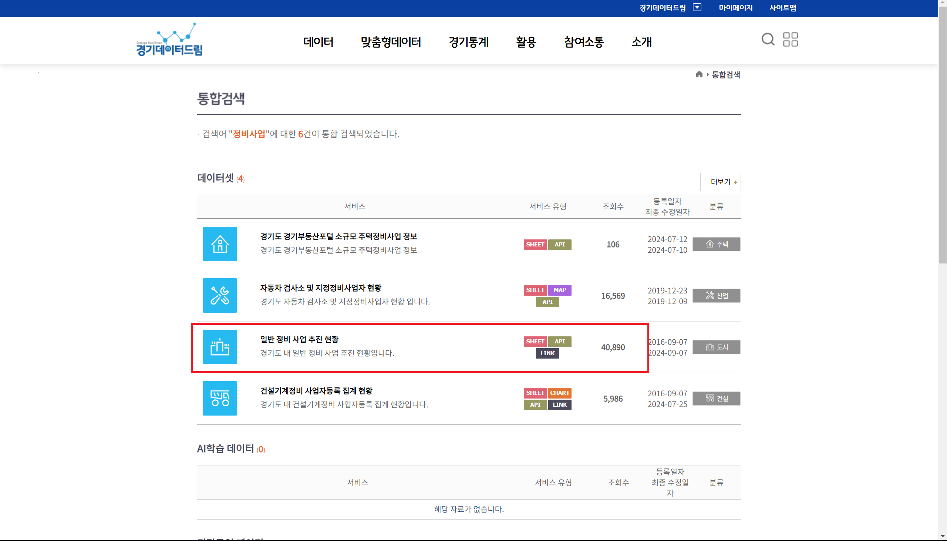The height and width of the screenshot is (541, 947).
Task: Open the grid all-menu icon
Action: (x=790, y=39)
